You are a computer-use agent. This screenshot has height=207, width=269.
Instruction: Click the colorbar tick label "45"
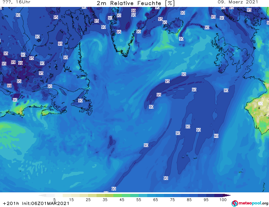click(122, 200)
